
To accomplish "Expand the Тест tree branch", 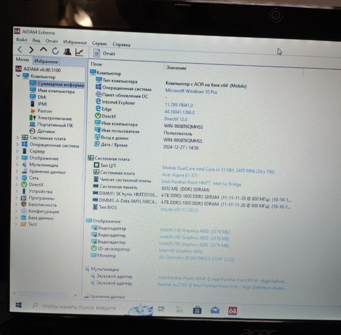I will click(16, 224).
